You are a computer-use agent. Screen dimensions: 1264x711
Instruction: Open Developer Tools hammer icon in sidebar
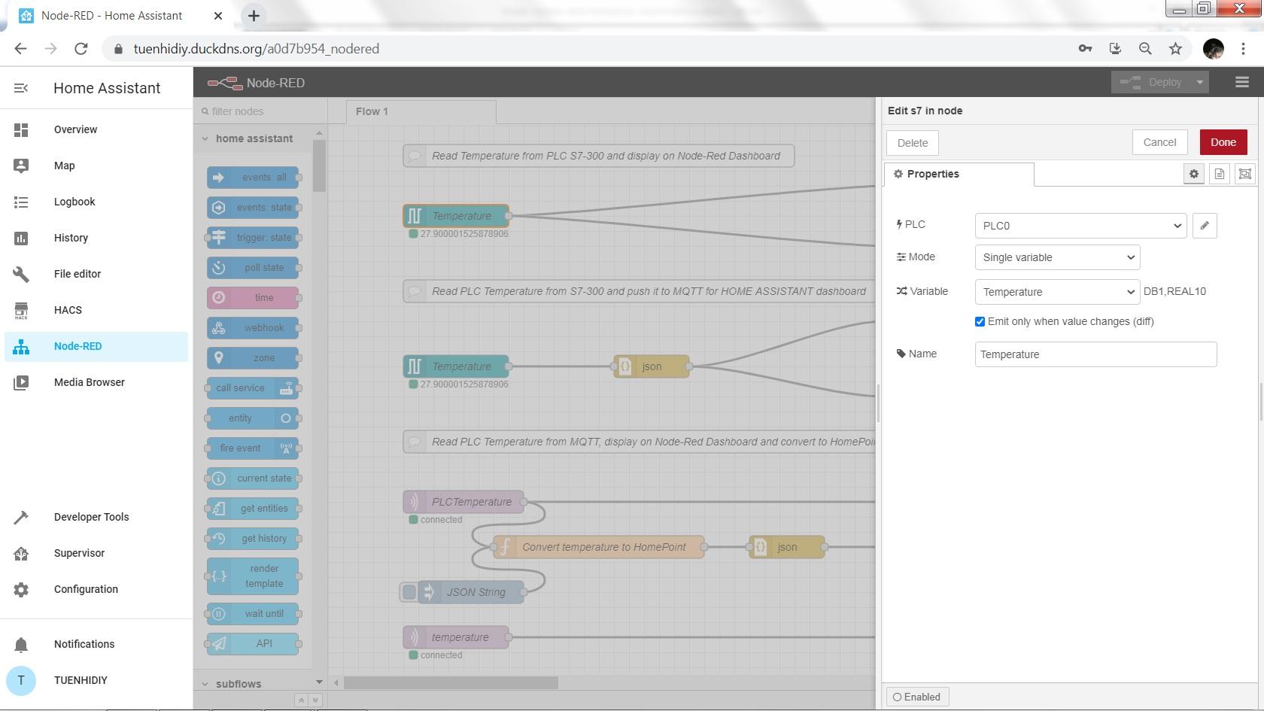(x=21, y=517)
